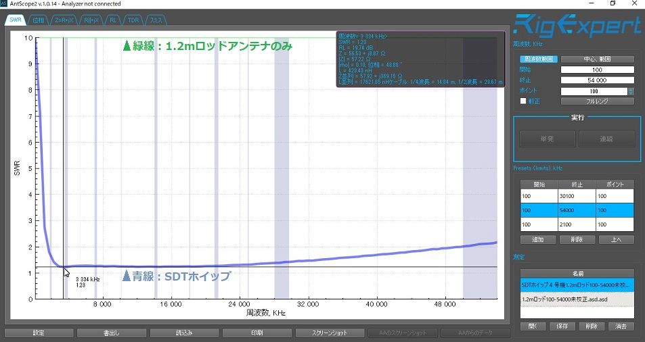The height and width of the screenshot is (342, 645).
Task: Select the TDR tab
Action: (133, 20)
